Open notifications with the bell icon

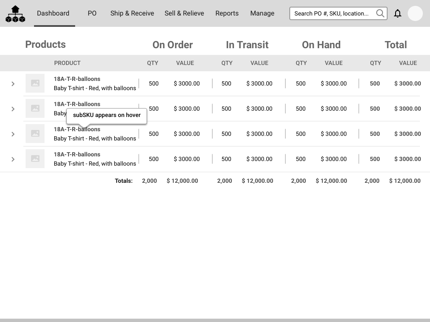[x=398, y=13]
